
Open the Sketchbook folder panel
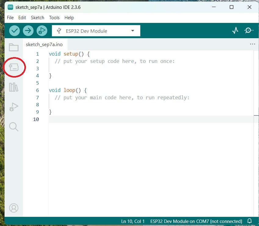14,47
